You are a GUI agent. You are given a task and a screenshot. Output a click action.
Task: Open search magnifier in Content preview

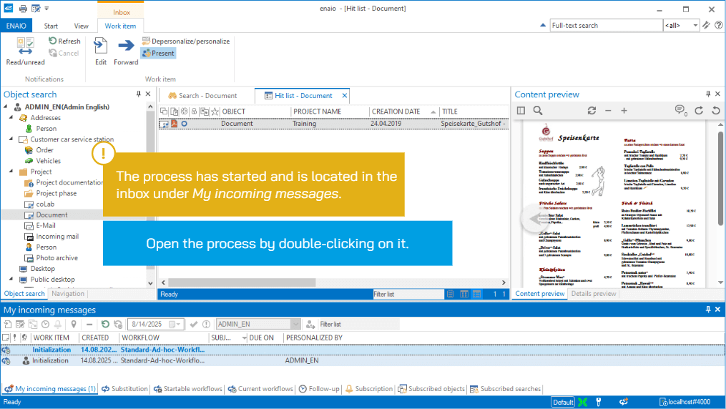(538, 111)
